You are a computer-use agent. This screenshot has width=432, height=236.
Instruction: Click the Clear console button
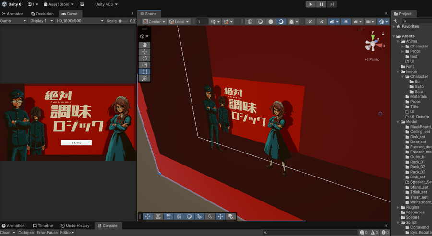tap(5, 233)
